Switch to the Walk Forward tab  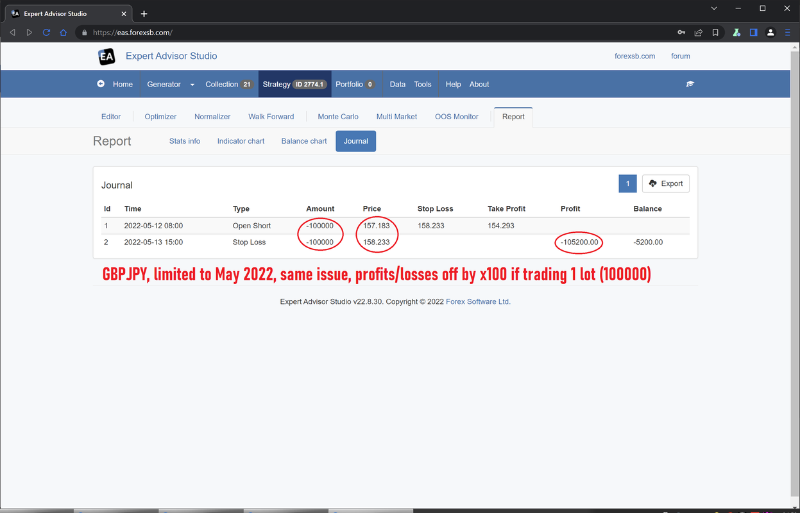point(271,117)
